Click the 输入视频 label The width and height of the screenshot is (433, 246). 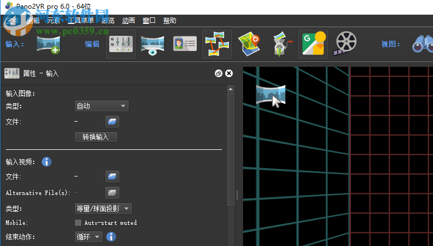coord(20,162)
